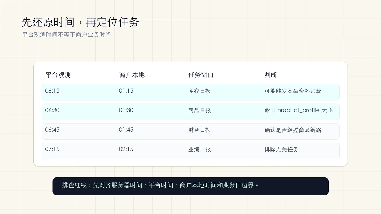Click 可能触发商品资料加载 judgment text

pyautogui.click(x=293, y=91)
